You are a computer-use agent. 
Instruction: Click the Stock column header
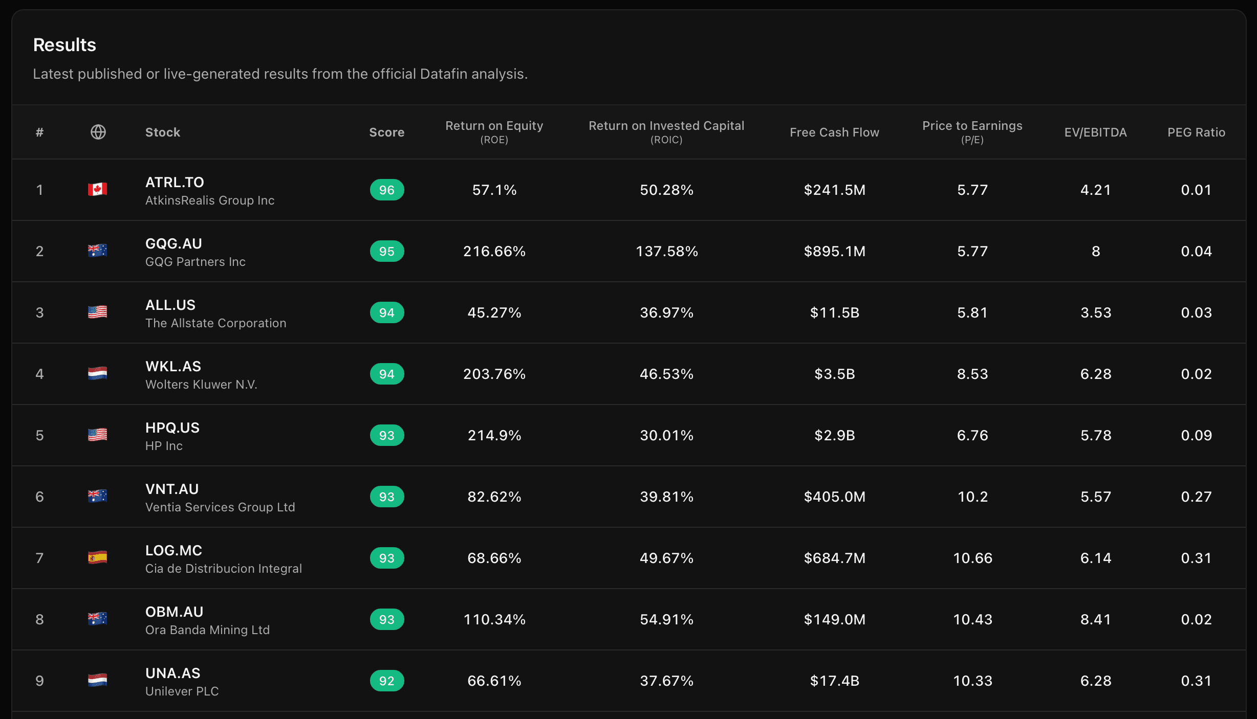(x=163, y=132)
